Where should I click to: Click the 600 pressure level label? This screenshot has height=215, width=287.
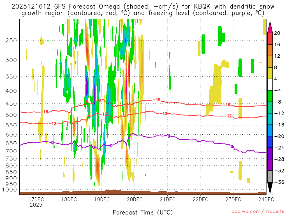(x=11, y=135)
